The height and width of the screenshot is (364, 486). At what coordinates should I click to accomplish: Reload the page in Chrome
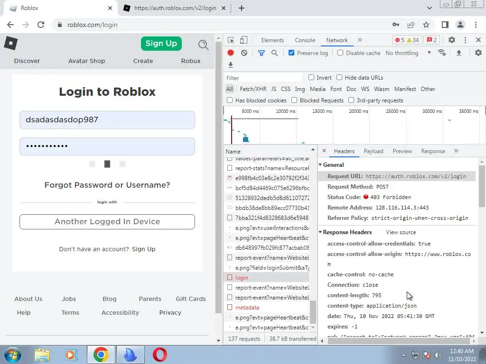41,25
